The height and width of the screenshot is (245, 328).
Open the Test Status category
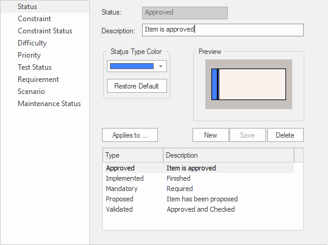pyautogui.click(x=35, y=67)
